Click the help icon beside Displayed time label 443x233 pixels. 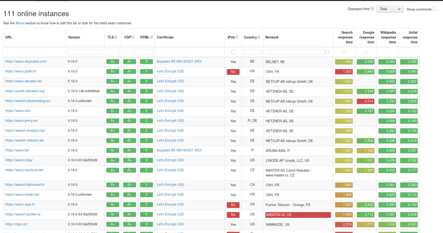coord(373,9)
